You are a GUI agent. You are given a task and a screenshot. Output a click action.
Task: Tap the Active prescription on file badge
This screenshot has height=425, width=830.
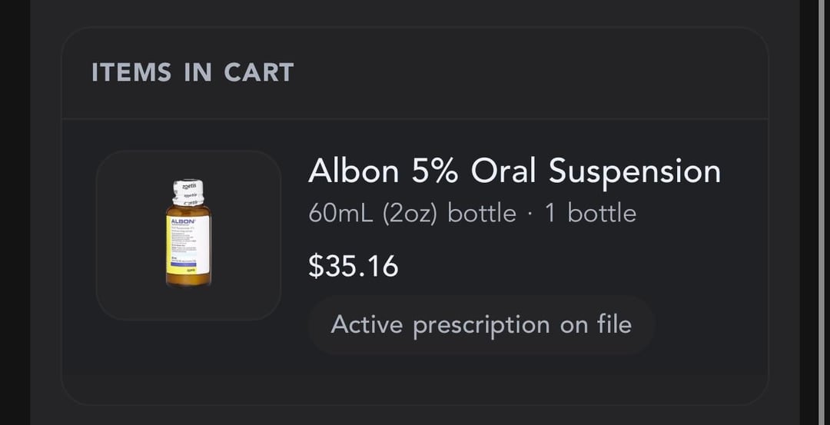481,324
